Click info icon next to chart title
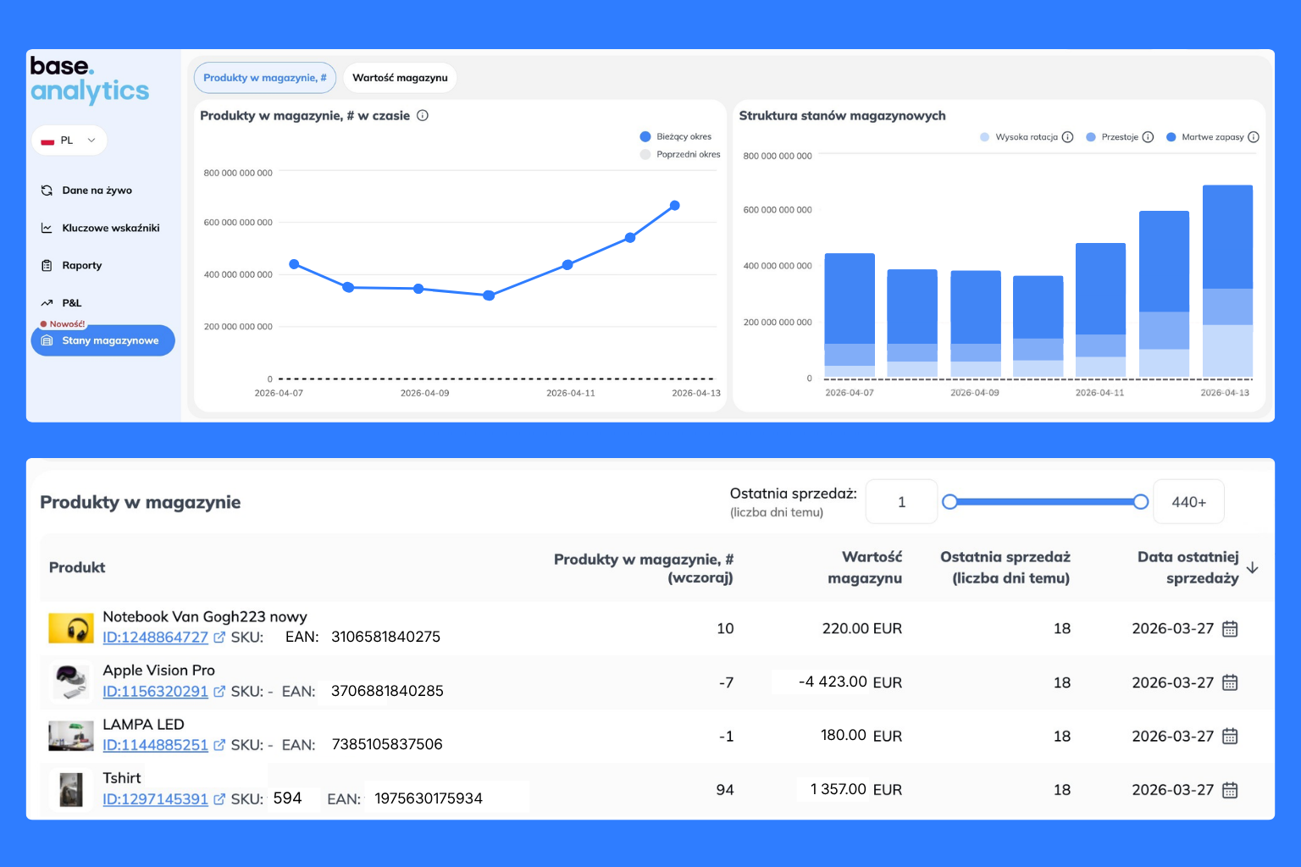Viewport: 1301px width, 867px height. coord(423,116)
